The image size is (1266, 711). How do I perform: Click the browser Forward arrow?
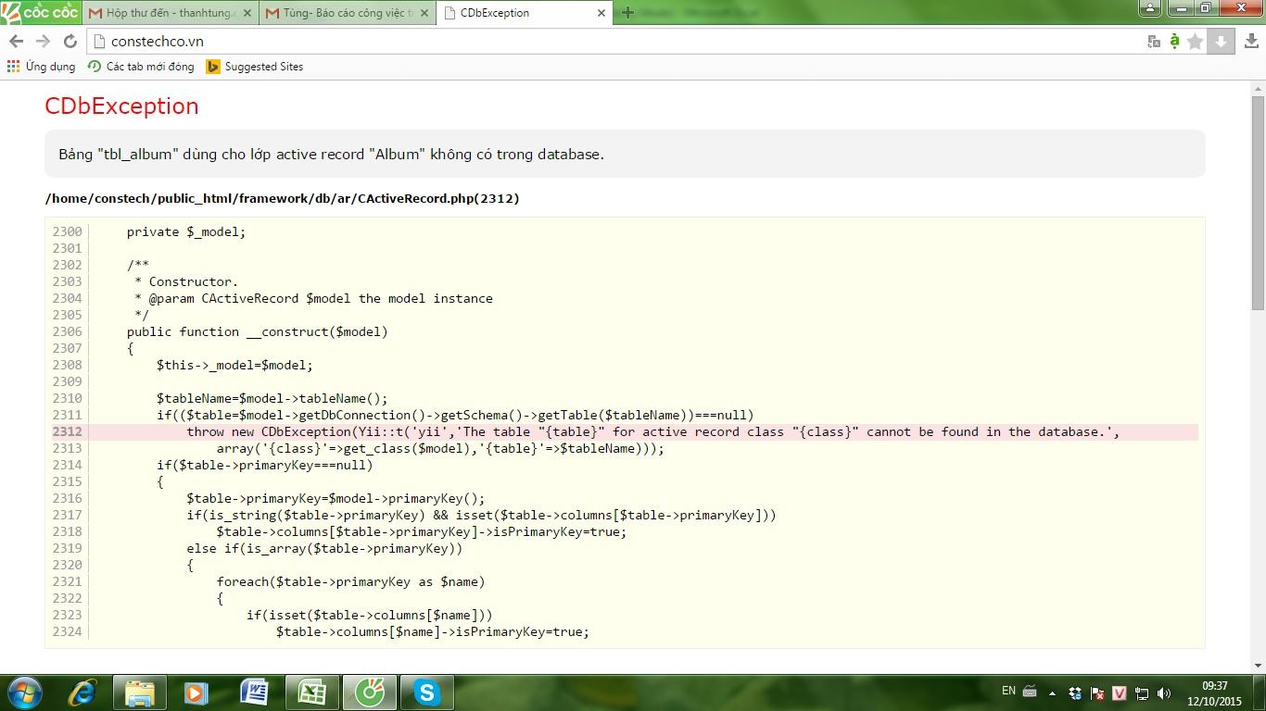click(43, 42)
